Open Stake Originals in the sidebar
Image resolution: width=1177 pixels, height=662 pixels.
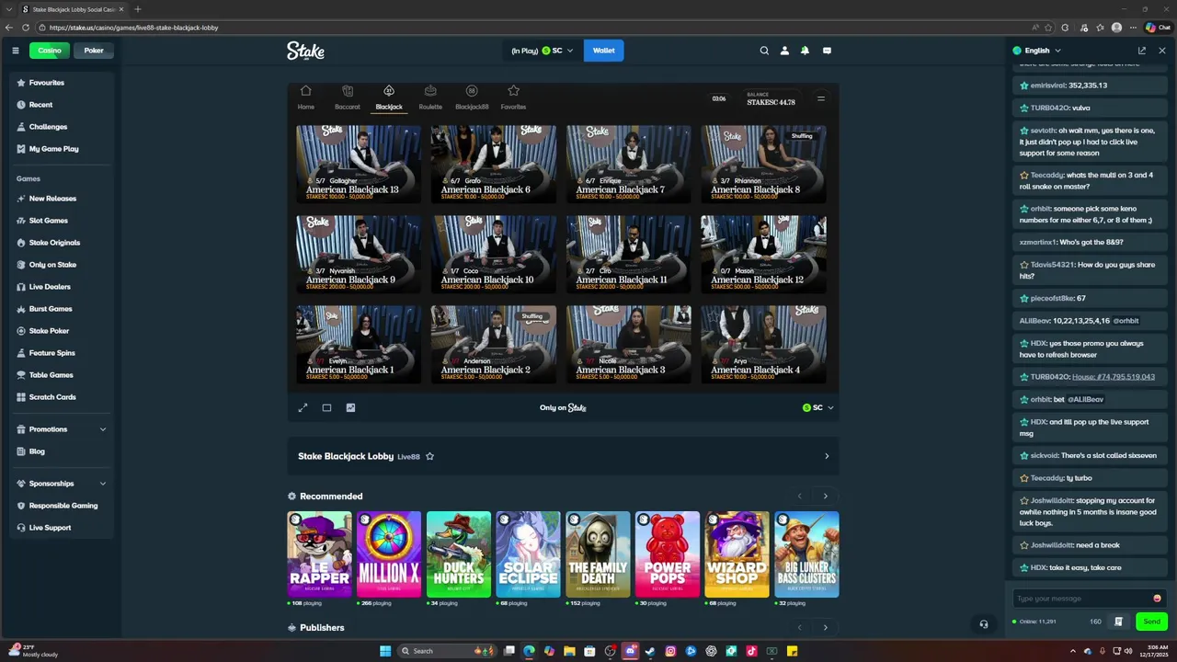tap(63, 243)
